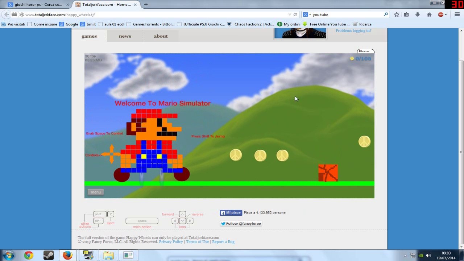Select the Totaljerkface.com Home tab
The image size is (464, 261).
pos(107,5)
